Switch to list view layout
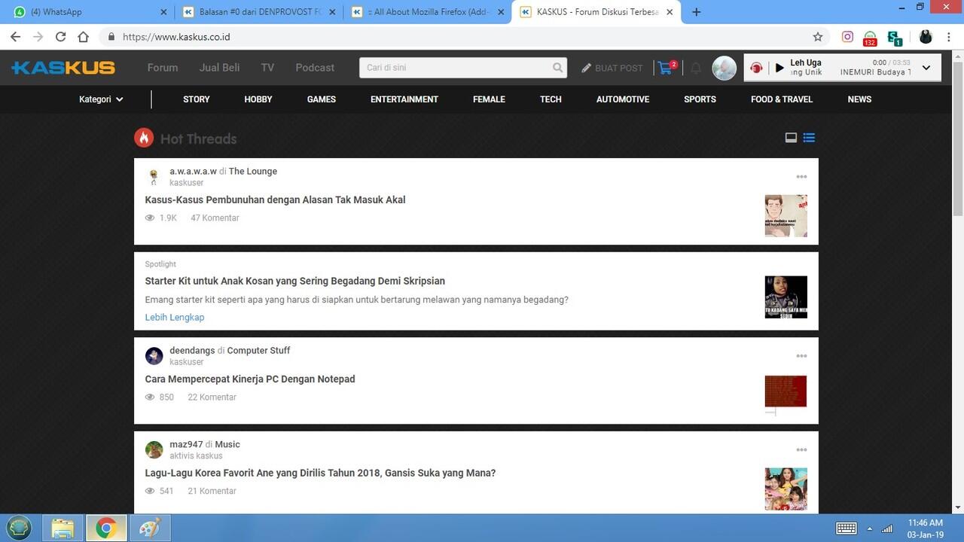Screen dimensions: 964x542 [x=809, y=138]
